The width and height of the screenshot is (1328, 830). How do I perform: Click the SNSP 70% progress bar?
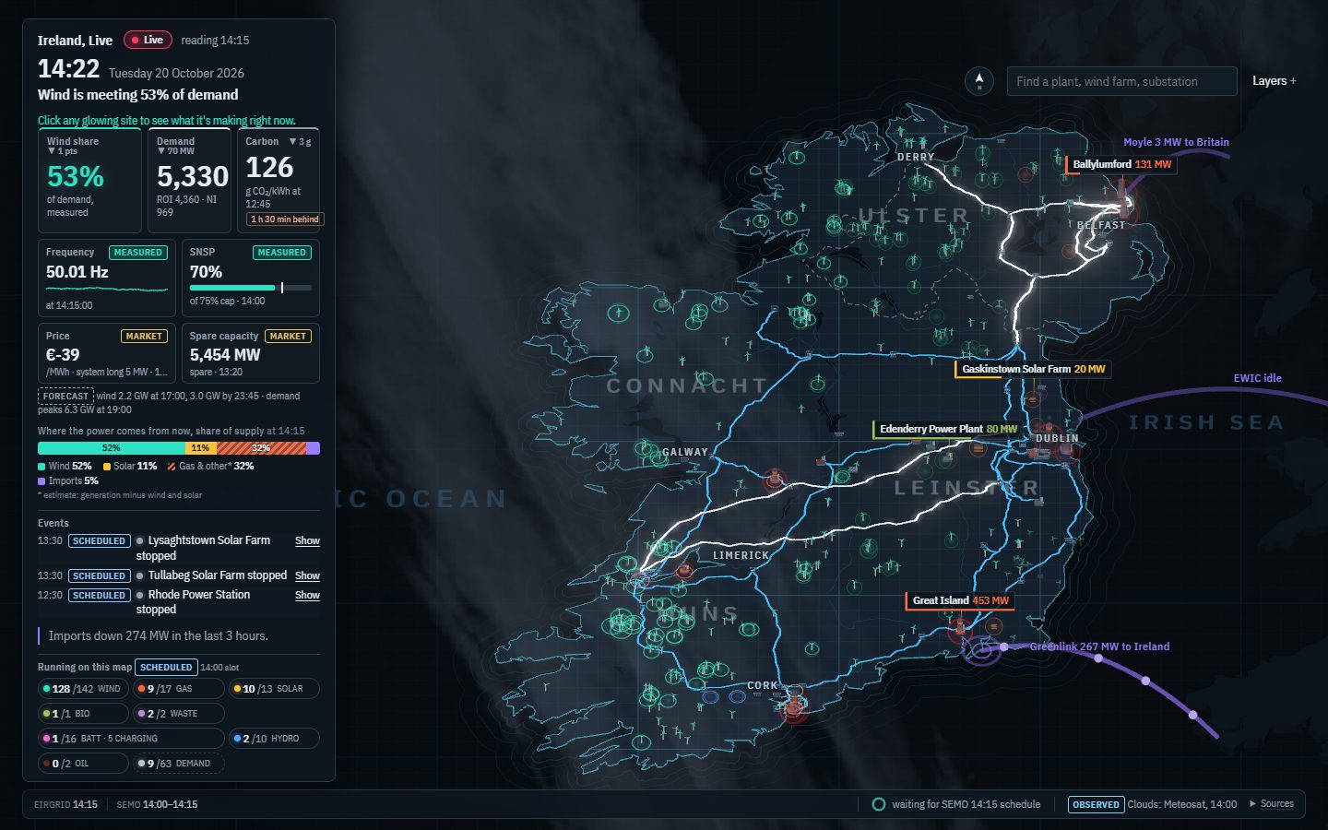point(251,288)
